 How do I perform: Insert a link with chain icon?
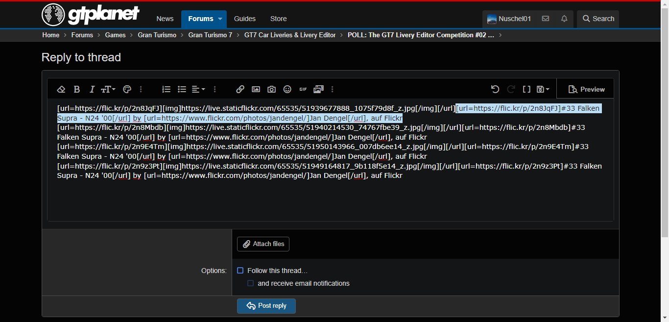pos(240,89)
